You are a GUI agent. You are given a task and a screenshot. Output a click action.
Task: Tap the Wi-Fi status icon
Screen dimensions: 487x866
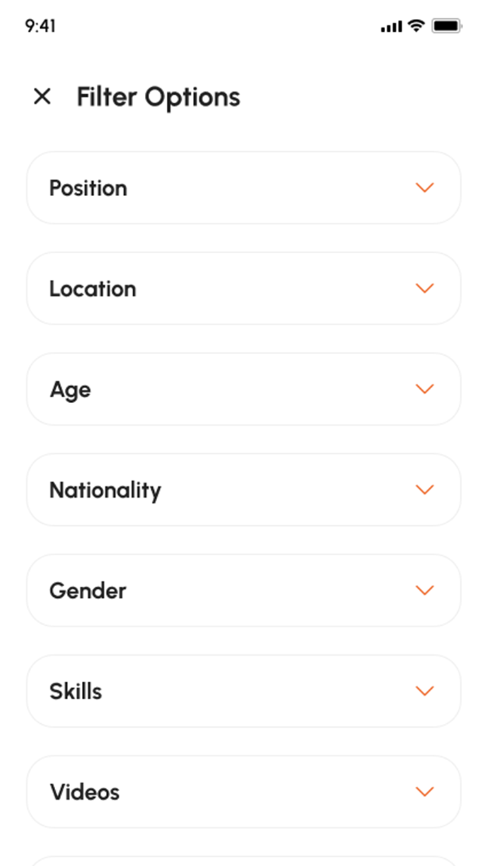coord(416,26)
